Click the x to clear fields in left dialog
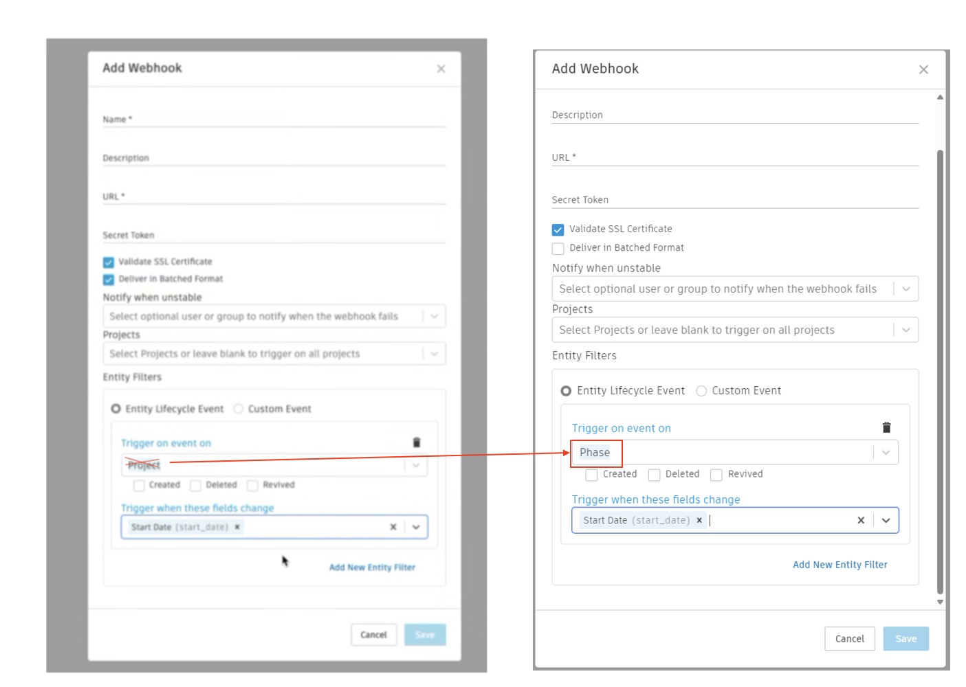 393,527
